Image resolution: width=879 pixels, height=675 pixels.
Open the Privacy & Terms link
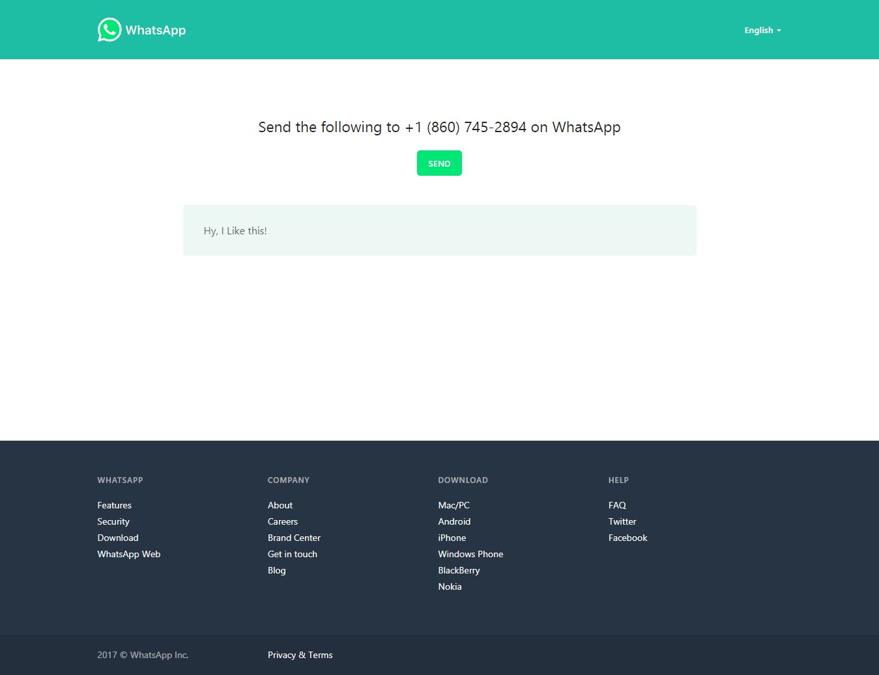pos(300,655)
